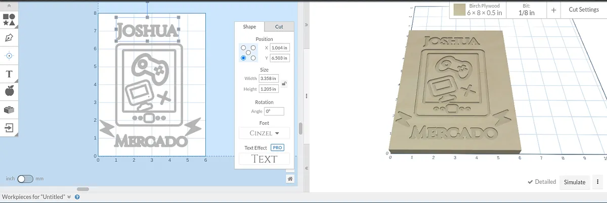Viewport: 607px width, 203px height.
Task: Click the X position field
Action: [x=280, y=47]
